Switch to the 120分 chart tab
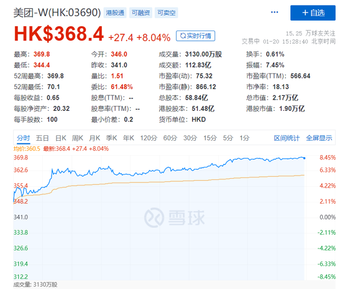This screenshot has width=342, height=289. (149, 138)
